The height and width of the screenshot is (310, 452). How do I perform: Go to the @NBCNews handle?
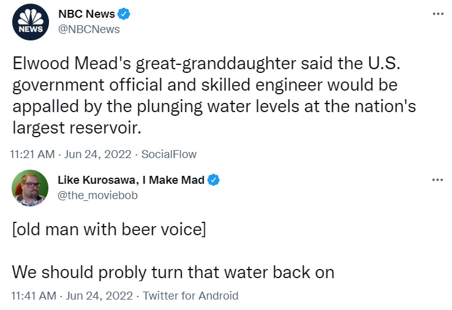point(88,29)
